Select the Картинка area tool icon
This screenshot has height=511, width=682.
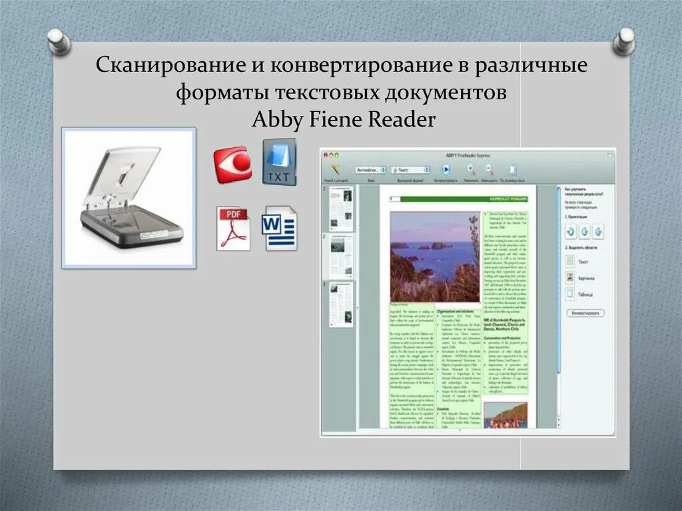(570, 277)
